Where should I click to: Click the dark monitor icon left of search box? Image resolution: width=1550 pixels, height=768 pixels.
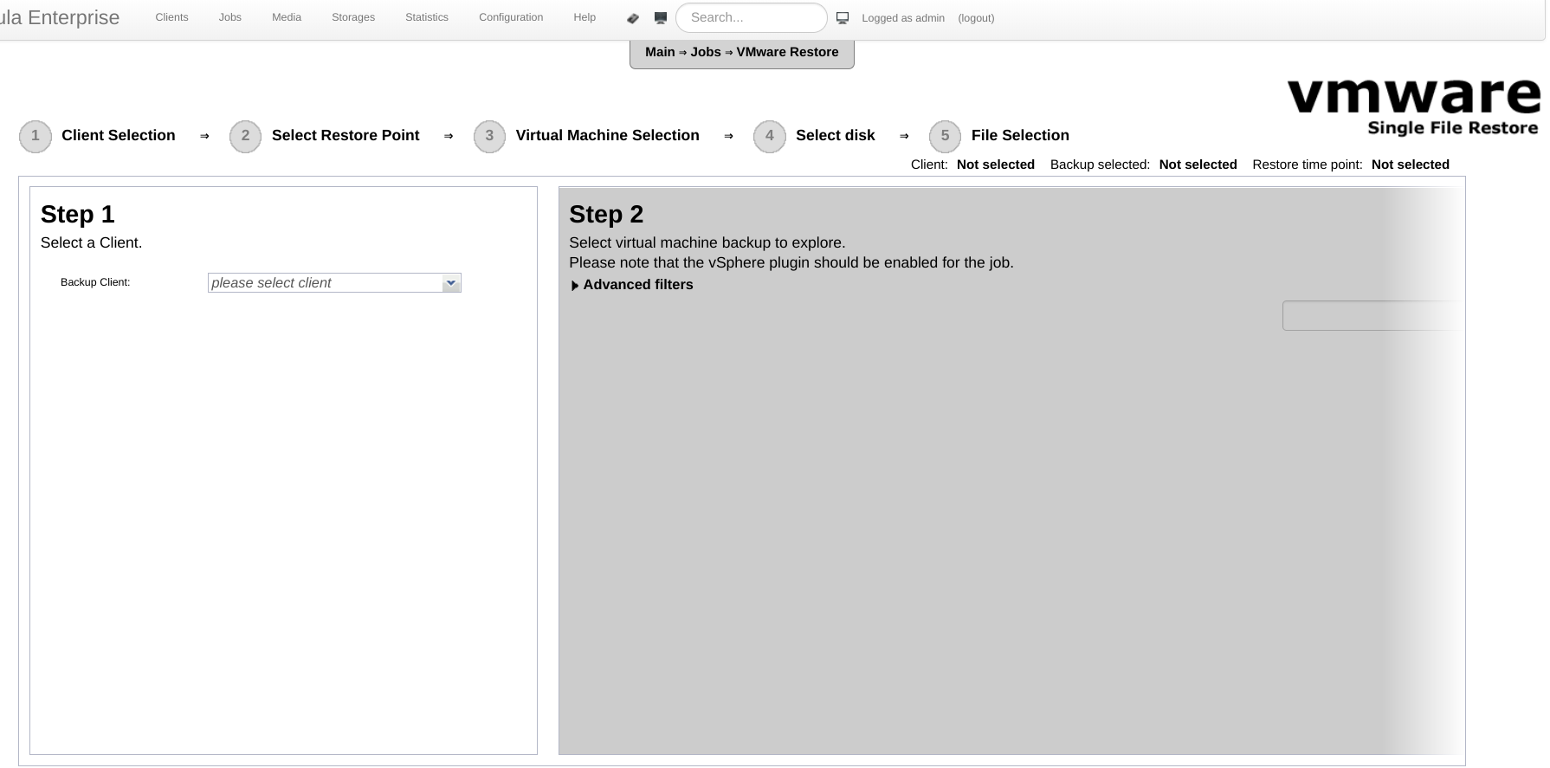coord(661,18)
